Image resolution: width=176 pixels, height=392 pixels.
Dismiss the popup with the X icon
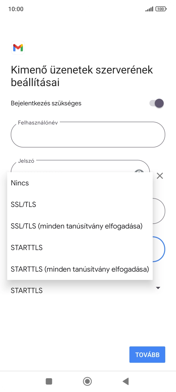click(x=160, y=176)
